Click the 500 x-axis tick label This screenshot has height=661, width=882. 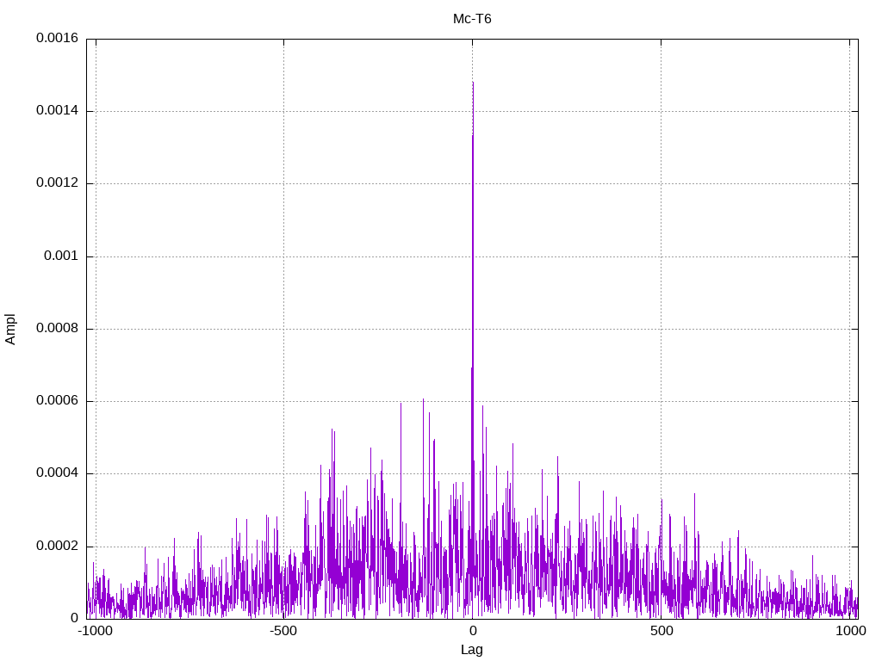661,631
